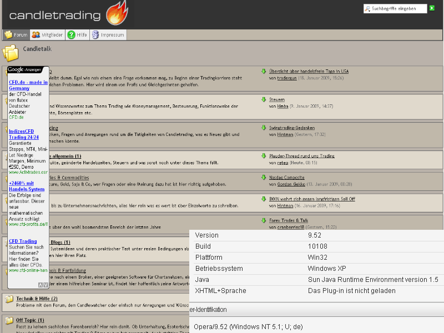Screen dimensions: 444x333
Task: Go to the Impressum tab
Action: point(109,35)
